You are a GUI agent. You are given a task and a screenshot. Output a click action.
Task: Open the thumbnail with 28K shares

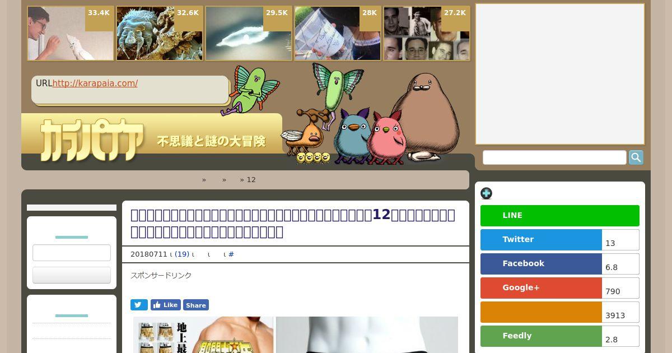pyautogui.click(x=338, y=34)
